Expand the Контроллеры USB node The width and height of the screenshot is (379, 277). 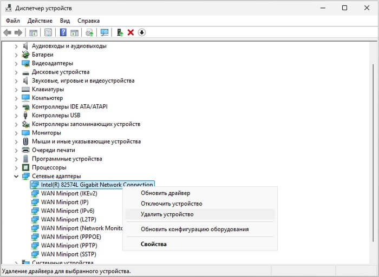click(x=16, y=115)
